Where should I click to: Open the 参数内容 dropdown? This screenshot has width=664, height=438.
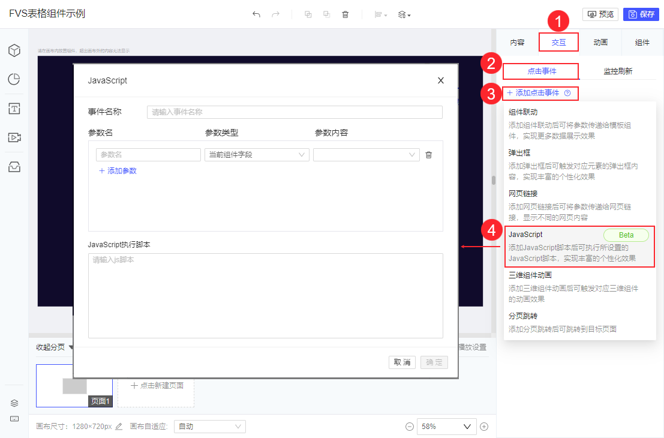366,155
